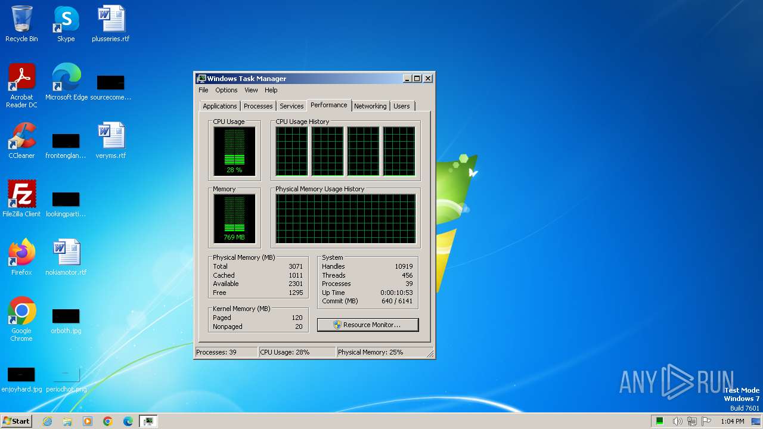Click the Physical Memory Usage History graph
763x429 pixels.
click(346, 219)
